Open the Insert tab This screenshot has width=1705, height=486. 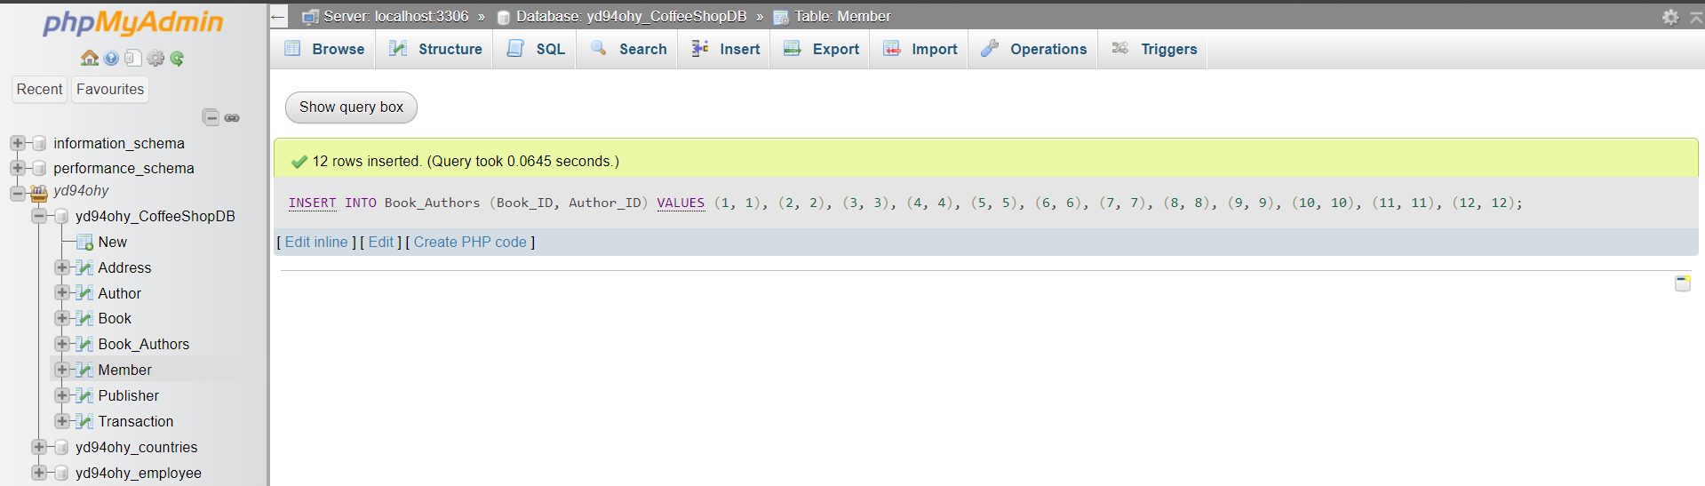click(725, 49)
